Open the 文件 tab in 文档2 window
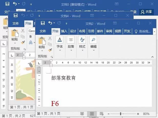158x118 pixels. coord(43,31)
